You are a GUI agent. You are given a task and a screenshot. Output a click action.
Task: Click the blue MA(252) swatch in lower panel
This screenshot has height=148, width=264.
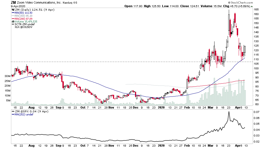click(13, 115)
